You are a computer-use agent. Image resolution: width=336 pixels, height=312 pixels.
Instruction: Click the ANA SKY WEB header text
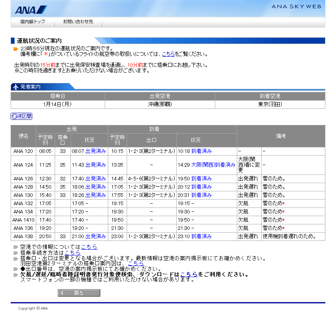point(296,7)
